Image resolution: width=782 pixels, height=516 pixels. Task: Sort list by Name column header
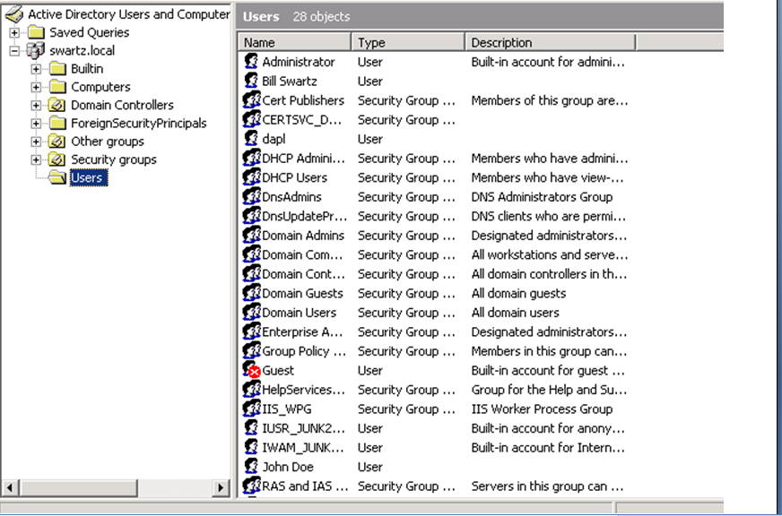tap(295, 42)
